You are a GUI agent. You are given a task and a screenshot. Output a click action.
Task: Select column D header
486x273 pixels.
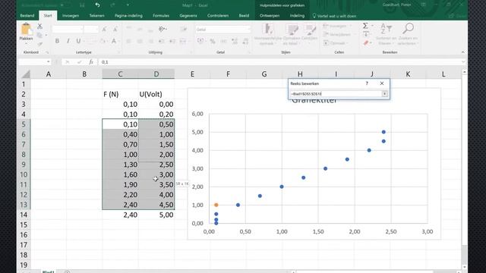point(156,74)
